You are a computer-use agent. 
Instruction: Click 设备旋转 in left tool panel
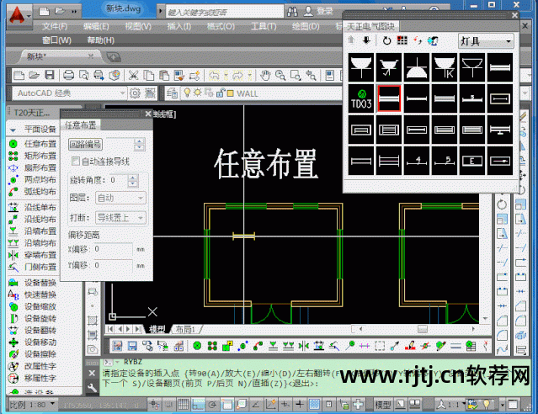point(34,318)
